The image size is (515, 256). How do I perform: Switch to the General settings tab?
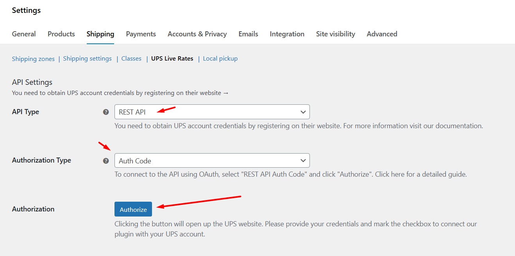tap(24, 34)
